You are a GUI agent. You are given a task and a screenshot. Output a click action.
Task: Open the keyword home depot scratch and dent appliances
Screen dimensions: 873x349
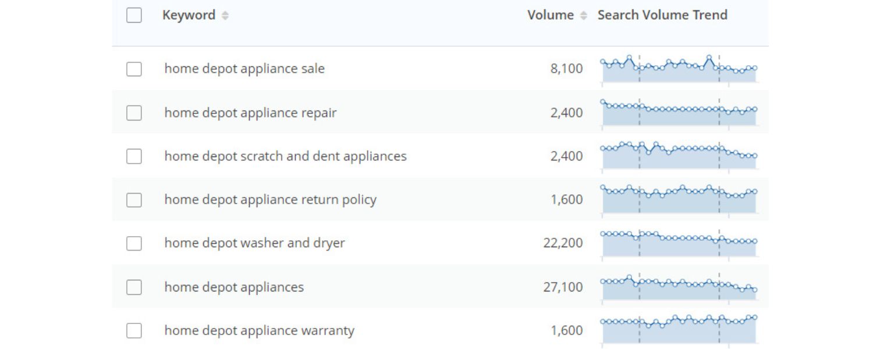pos(285,156)
